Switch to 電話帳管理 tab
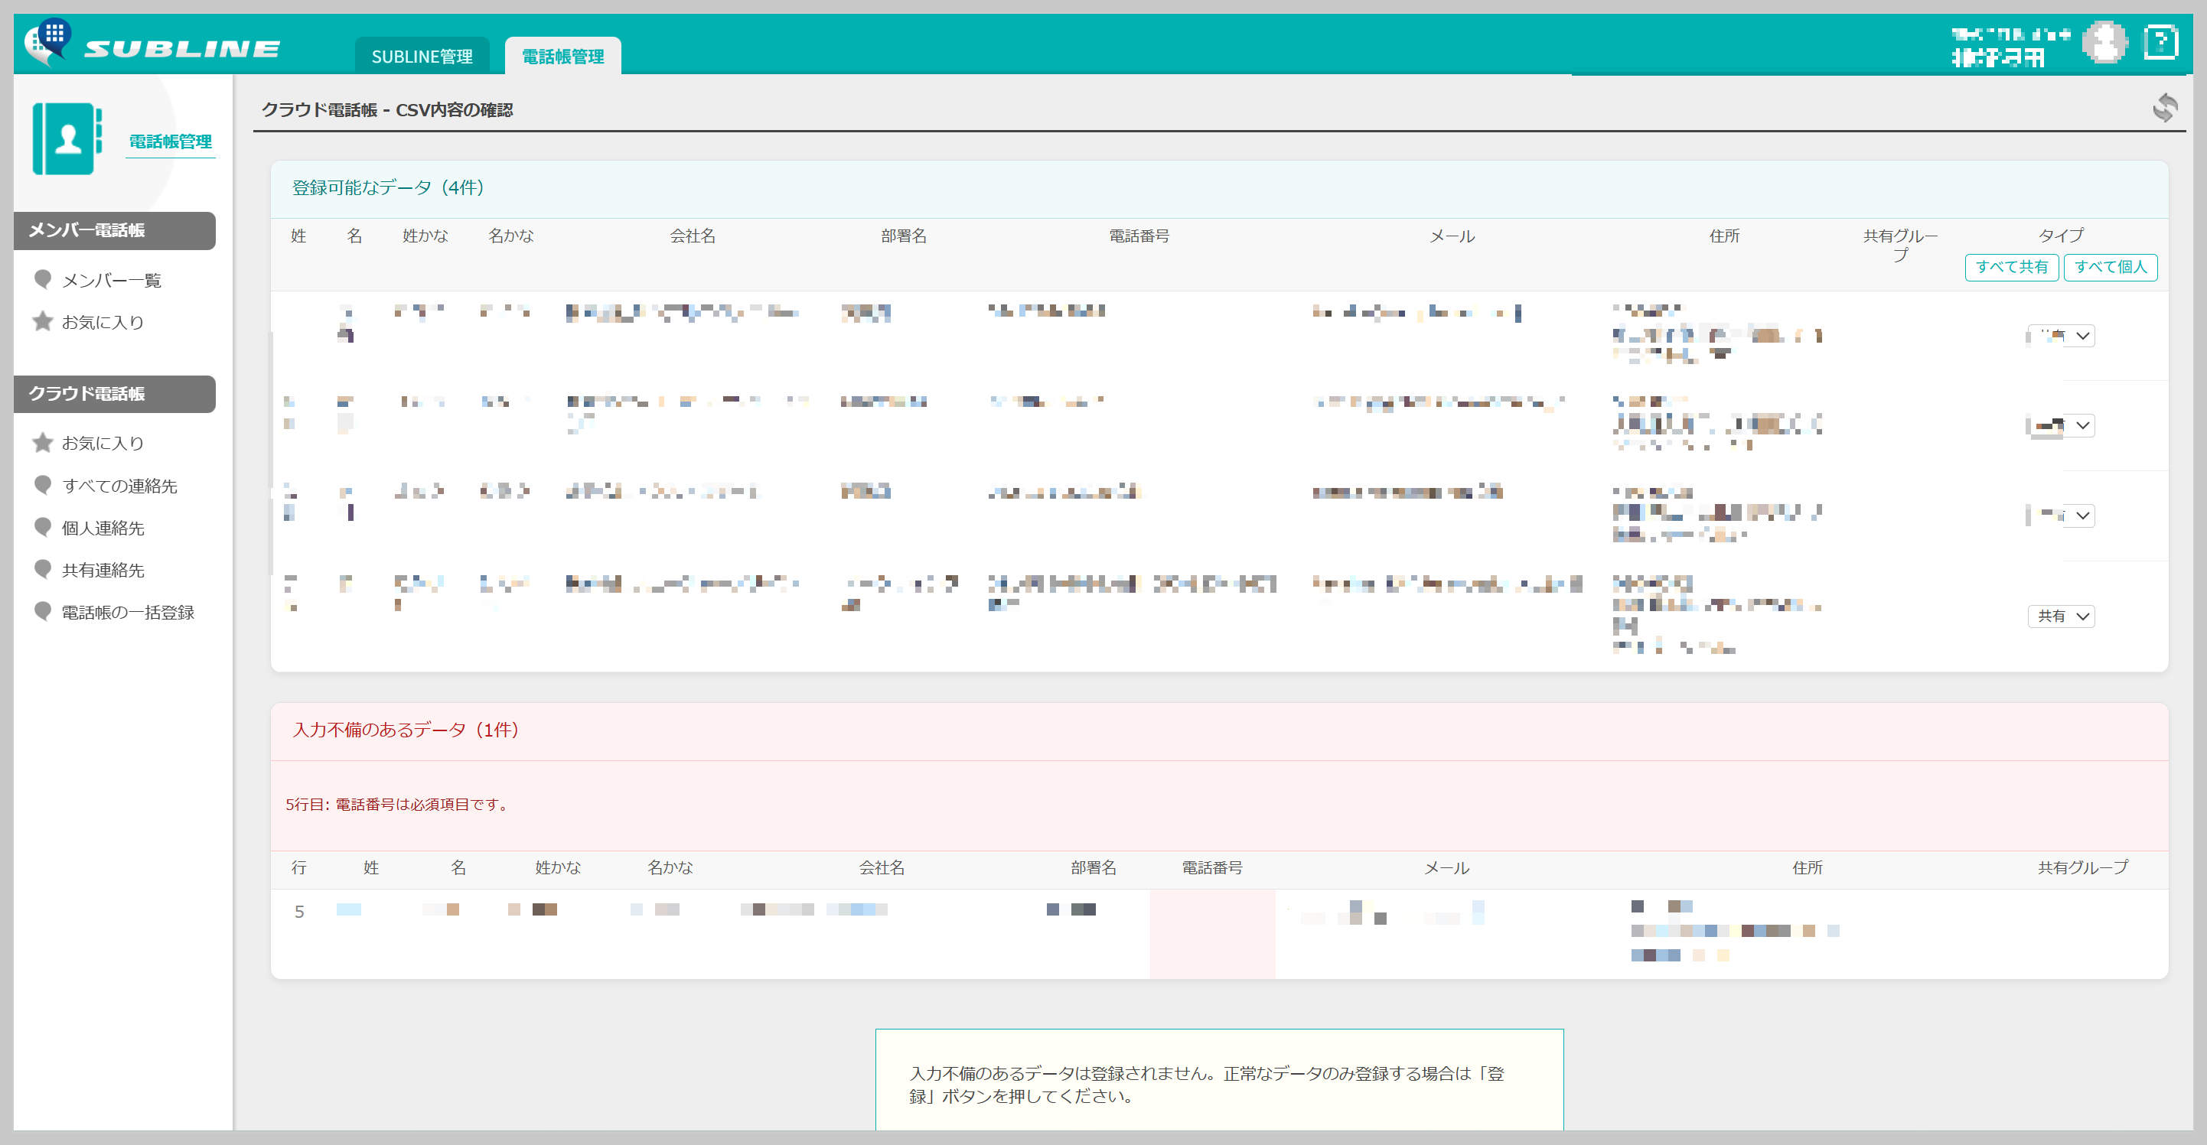The height and width of the screenshot is (1145, 2207). tap(563, 57)
